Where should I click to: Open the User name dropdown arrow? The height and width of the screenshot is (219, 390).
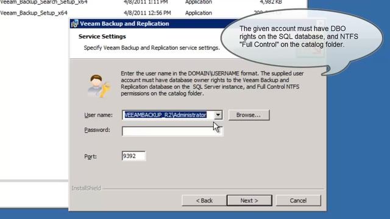218,115
